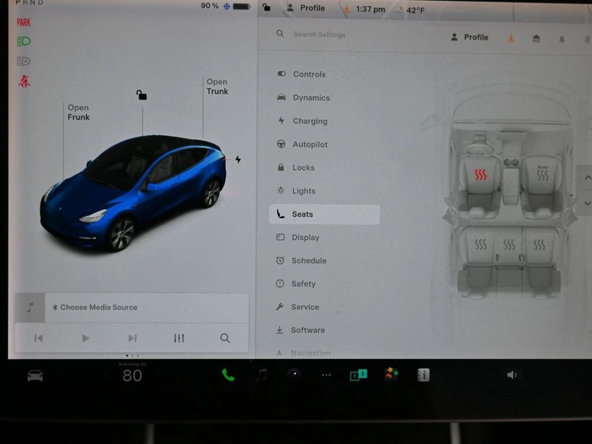Open the dashcam camera app icon
This screenshot has width=592, height=444.
tap(294, 375)
